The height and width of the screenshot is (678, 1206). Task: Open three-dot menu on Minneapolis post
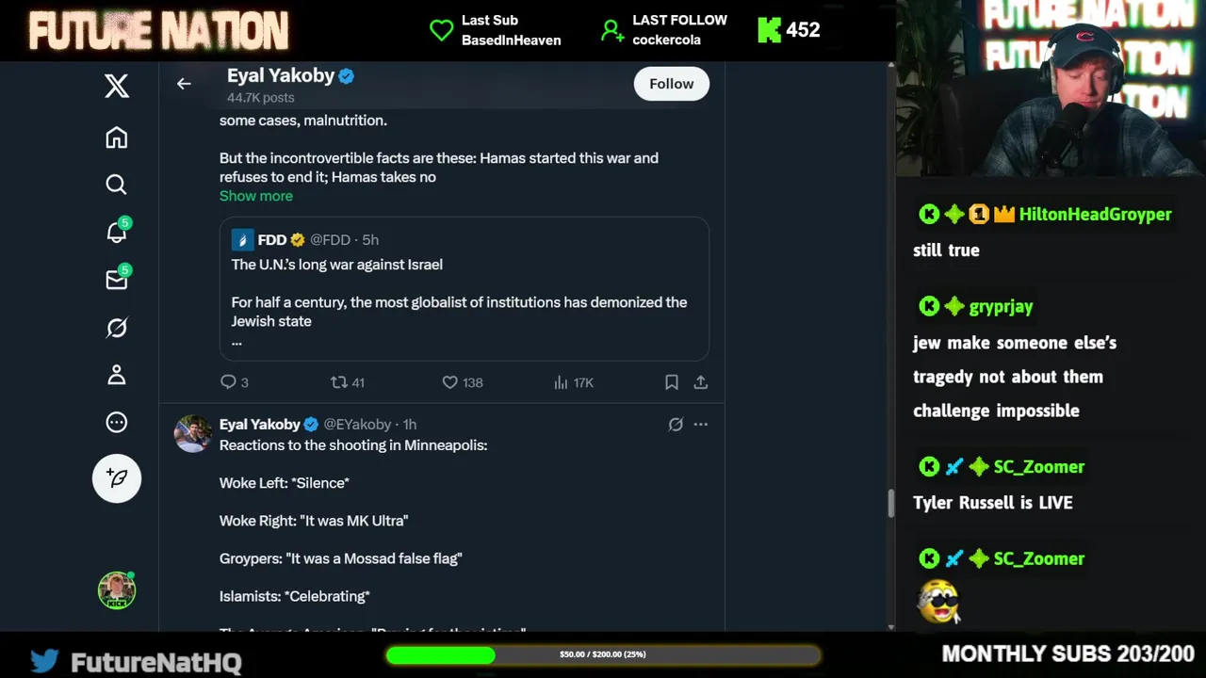[701, 425]
